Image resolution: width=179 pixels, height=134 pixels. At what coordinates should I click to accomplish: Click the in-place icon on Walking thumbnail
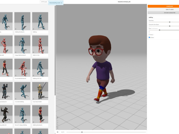(x=34, y=29)
